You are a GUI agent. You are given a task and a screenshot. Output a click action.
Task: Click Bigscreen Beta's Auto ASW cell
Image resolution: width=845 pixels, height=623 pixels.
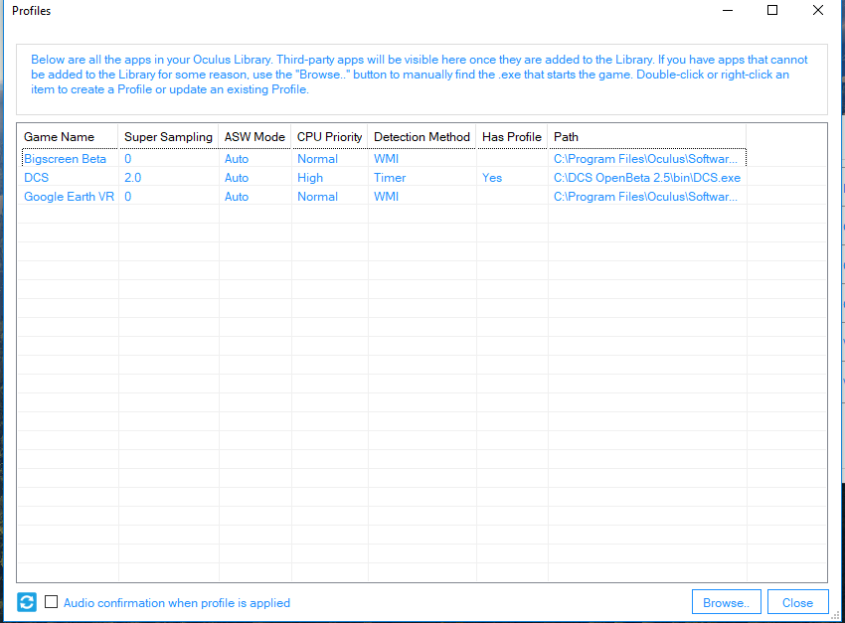point(236,159)
